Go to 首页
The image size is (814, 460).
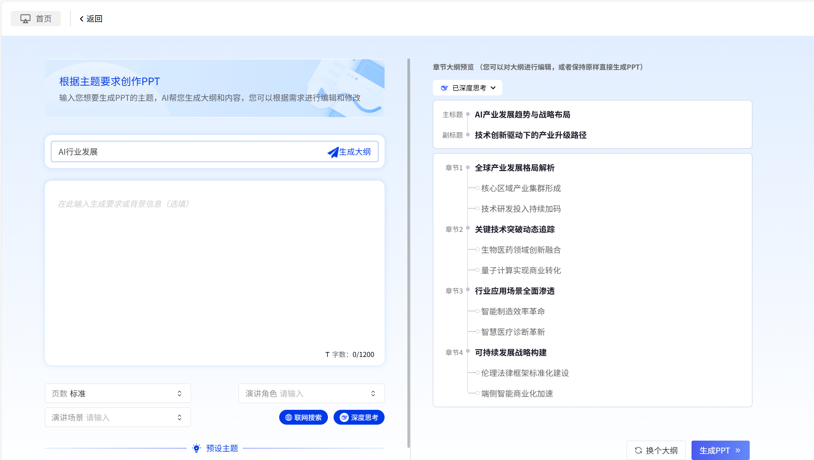[35, 18]
